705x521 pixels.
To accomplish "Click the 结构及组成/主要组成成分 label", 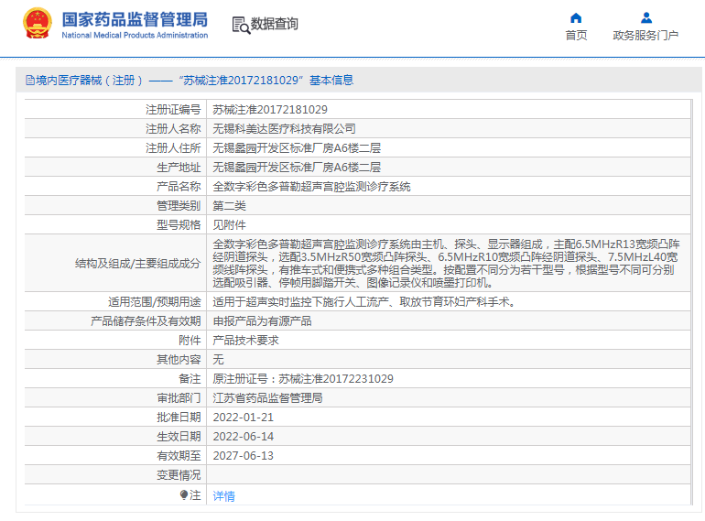I will tap(138, 264).
